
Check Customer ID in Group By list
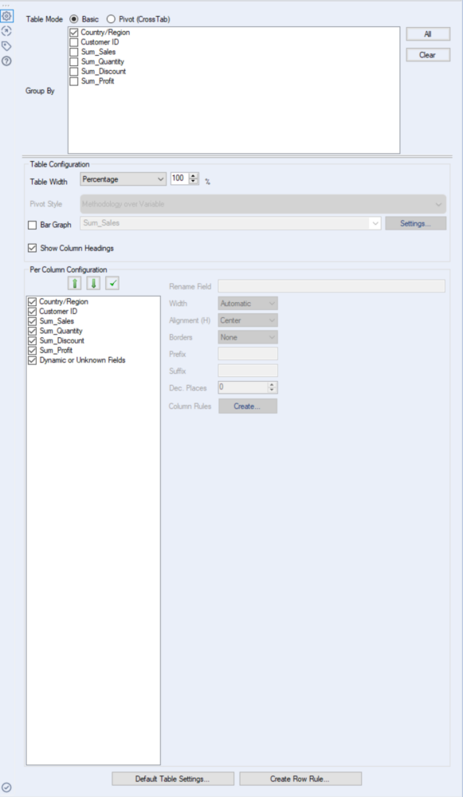click(x=73, y=42)
